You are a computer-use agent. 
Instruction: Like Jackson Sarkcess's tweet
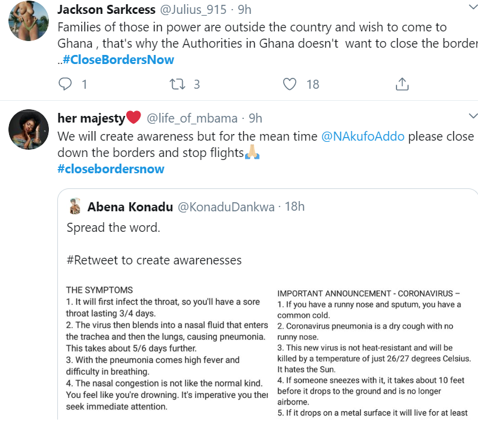tap(290, 84)
